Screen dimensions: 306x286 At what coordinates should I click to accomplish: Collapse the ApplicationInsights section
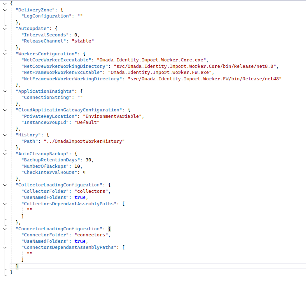(x=5, y=91)
